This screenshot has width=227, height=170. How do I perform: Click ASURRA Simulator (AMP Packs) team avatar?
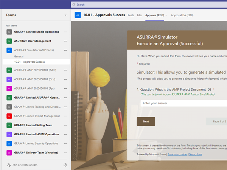point(9,50)
